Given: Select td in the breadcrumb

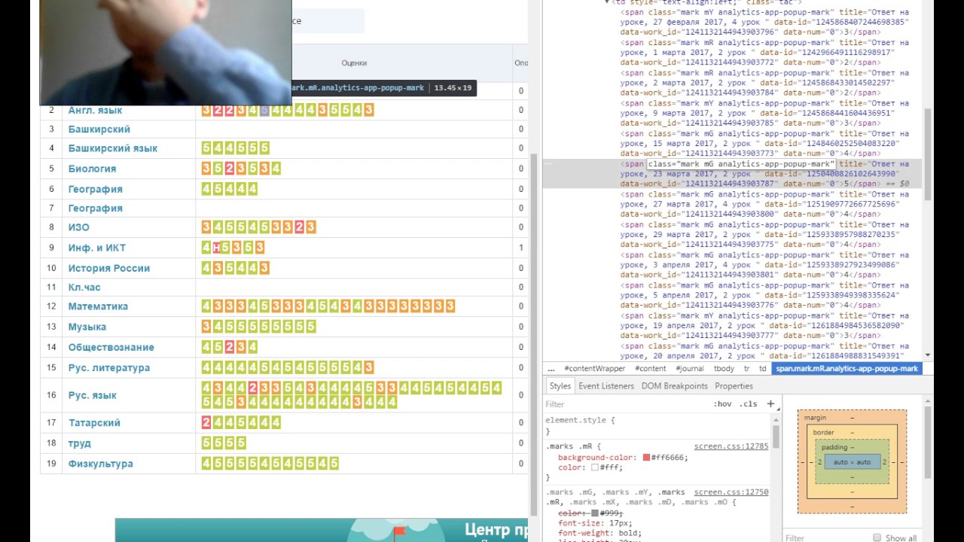Looking at the screenshot, I should [763, 369].
